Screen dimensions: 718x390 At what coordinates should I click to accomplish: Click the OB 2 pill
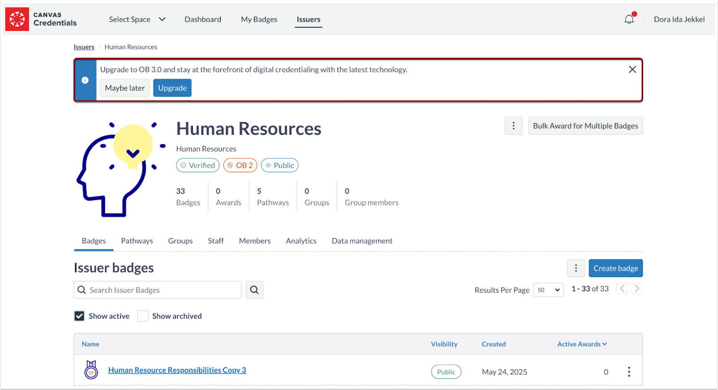(240, 165)
